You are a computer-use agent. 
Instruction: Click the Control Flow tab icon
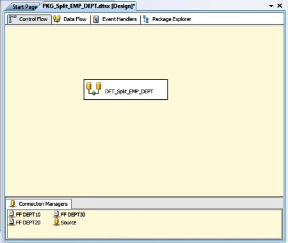[x=12, y=19]
